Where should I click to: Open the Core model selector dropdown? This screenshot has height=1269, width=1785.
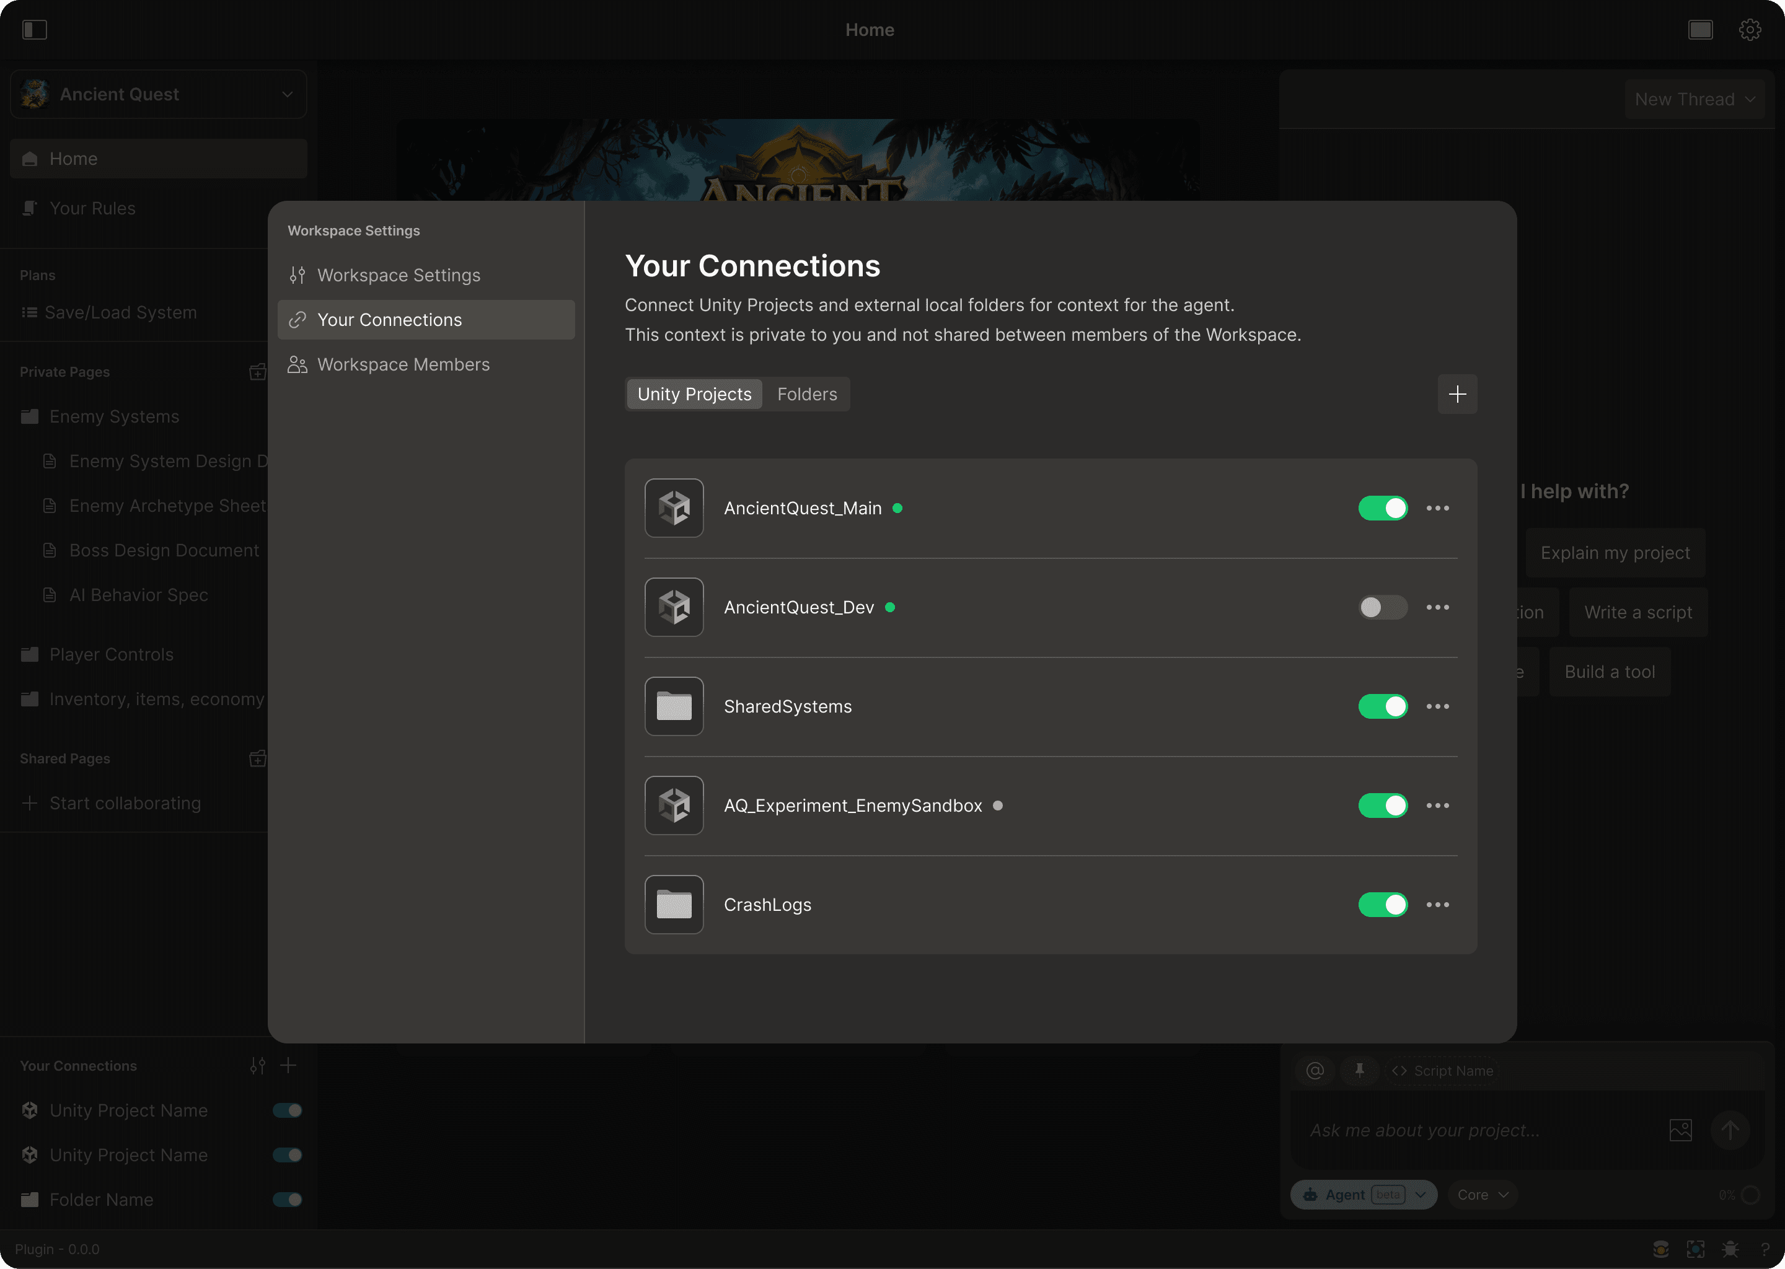tap(1482, 1195)
